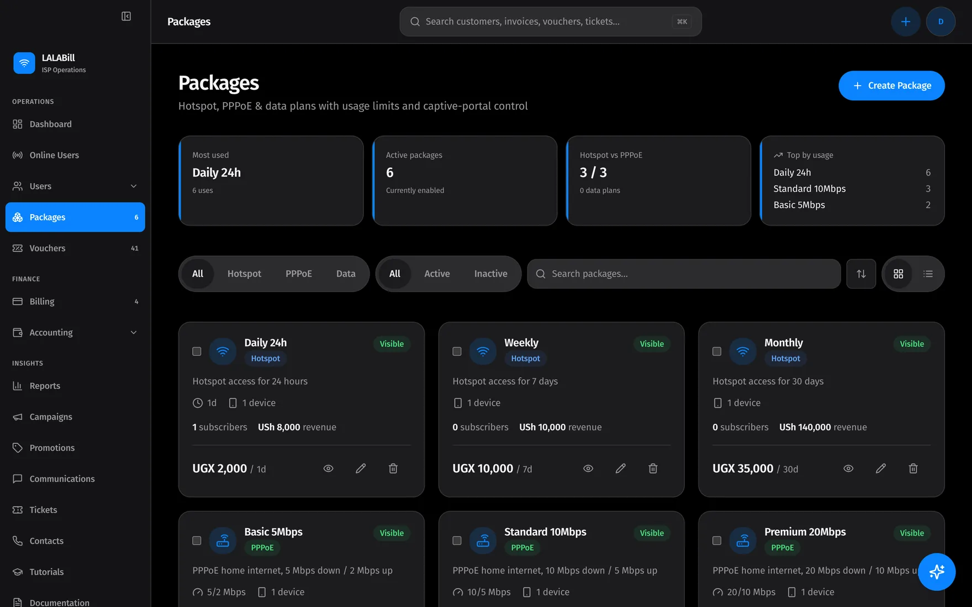Open the Tickets page

[75, 510]
